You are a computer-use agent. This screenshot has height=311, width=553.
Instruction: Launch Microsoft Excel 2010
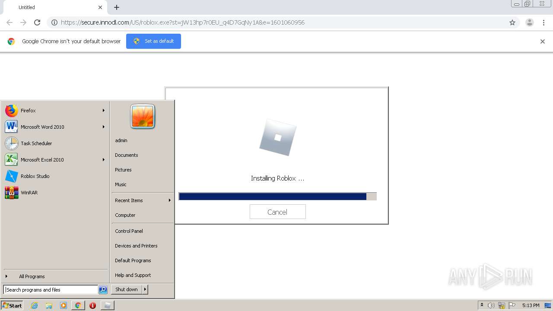tap(55, 160)
